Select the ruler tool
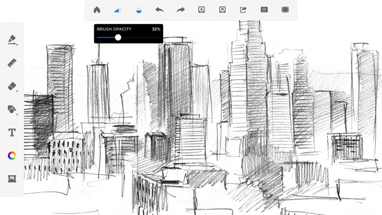Viewport: 382px width, 215px height. [x=12, y=63]
